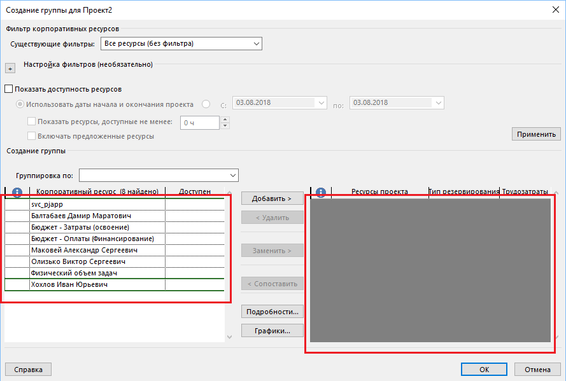Open the end date picker dropdown

(438, 103)
